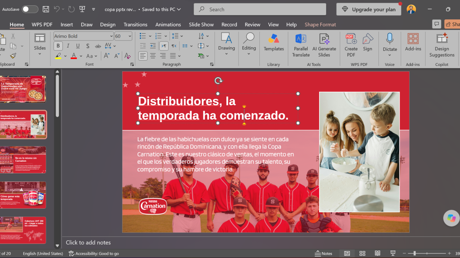Toggle Strikethrough formatting
The image size is (460, 258).
98,46
